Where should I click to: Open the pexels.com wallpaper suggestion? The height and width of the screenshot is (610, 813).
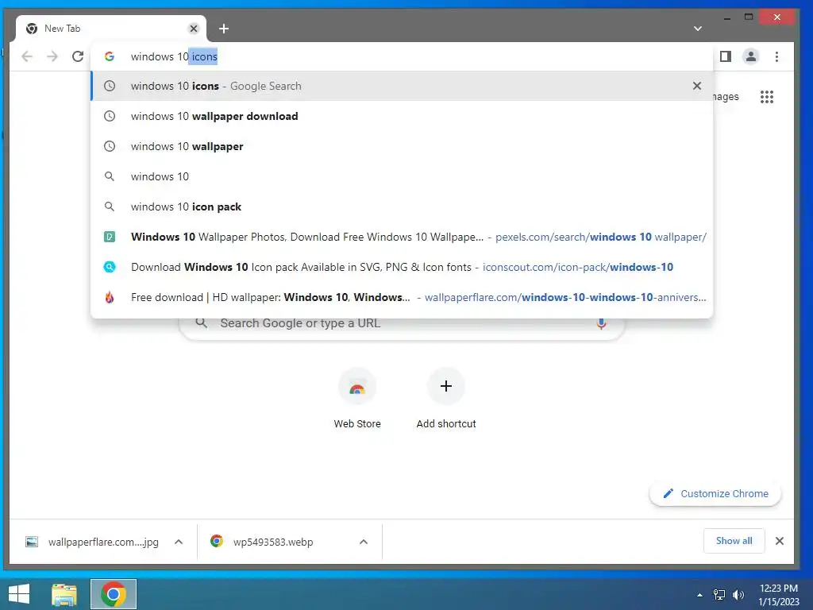(402, 237)
